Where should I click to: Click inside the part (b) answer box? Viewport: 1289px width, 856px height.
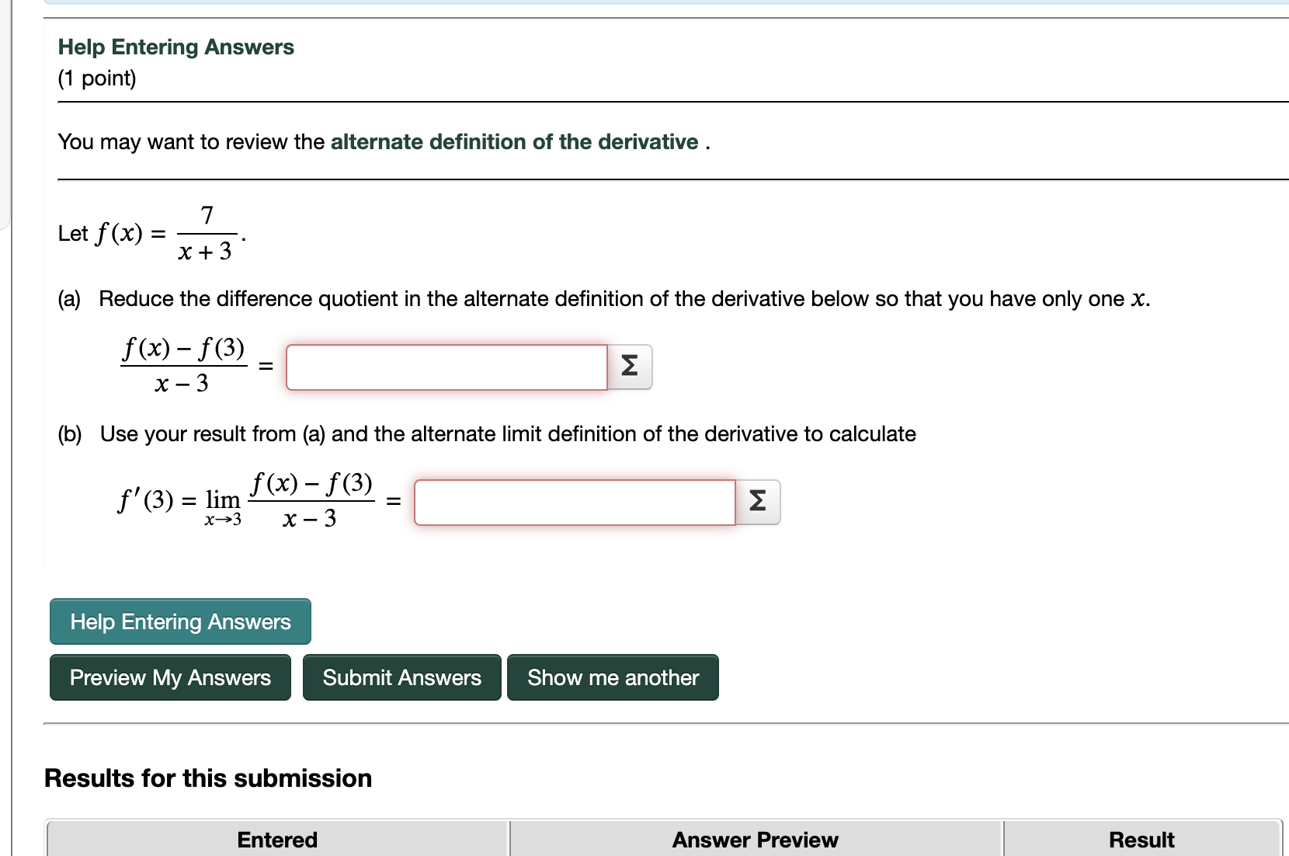click(574, 503)
